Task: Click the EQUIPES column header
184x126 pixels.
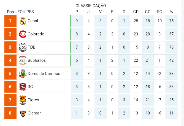Action: point(26,12)
